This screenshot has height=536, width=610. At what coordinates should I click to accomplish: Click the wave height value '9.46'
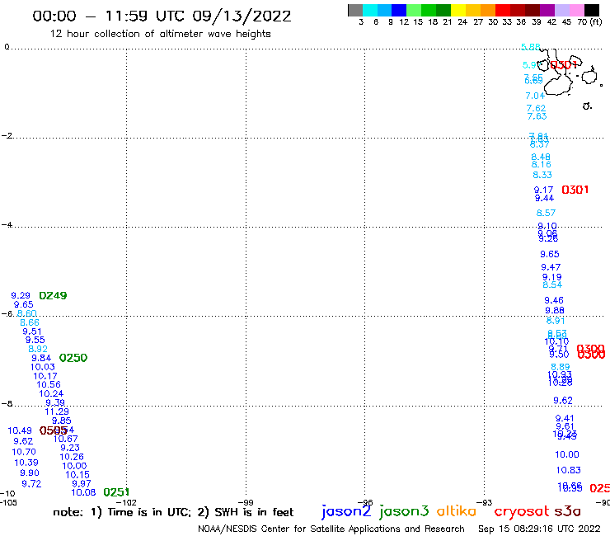coord(554,300)
